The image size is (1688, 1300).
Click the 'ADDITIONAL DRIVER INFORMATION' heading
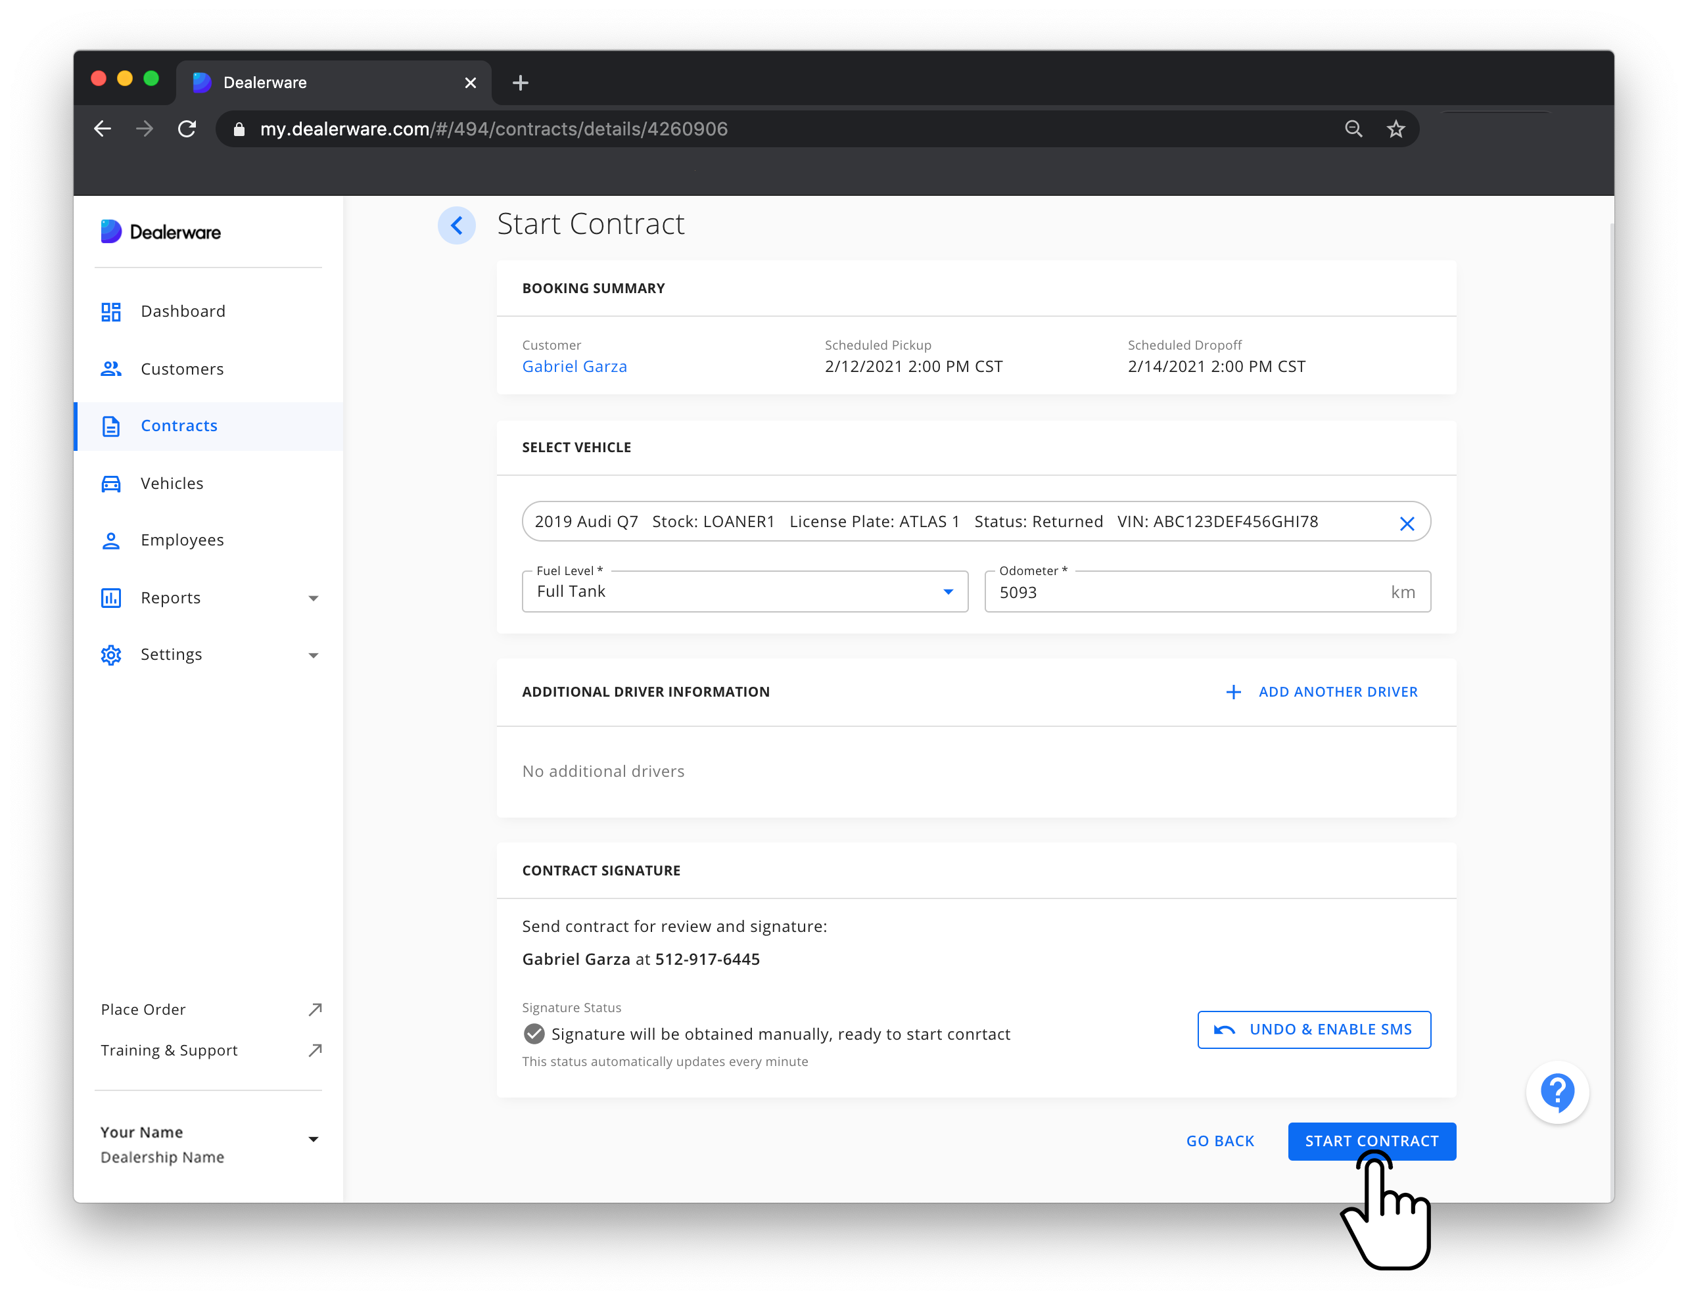[645, 692]
